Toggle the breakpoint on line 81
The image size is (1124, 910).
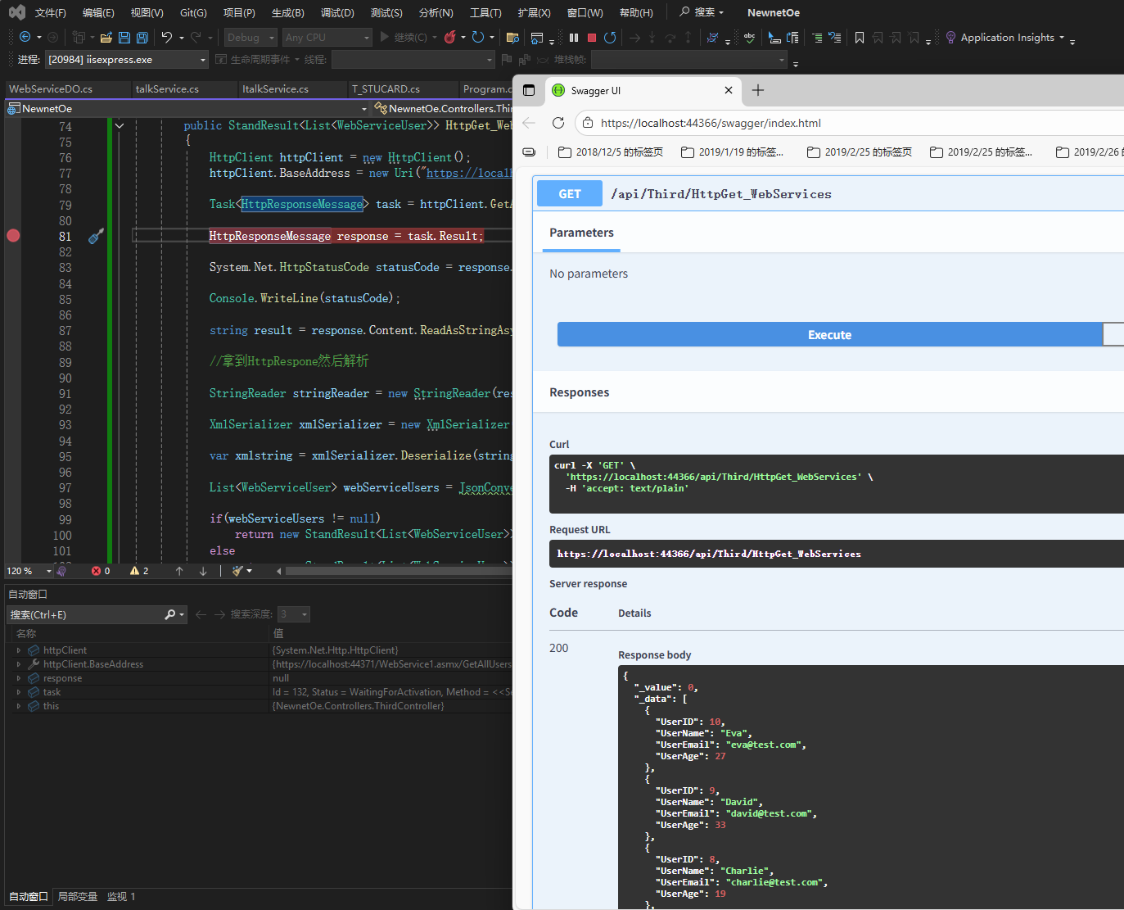point(13,236)
